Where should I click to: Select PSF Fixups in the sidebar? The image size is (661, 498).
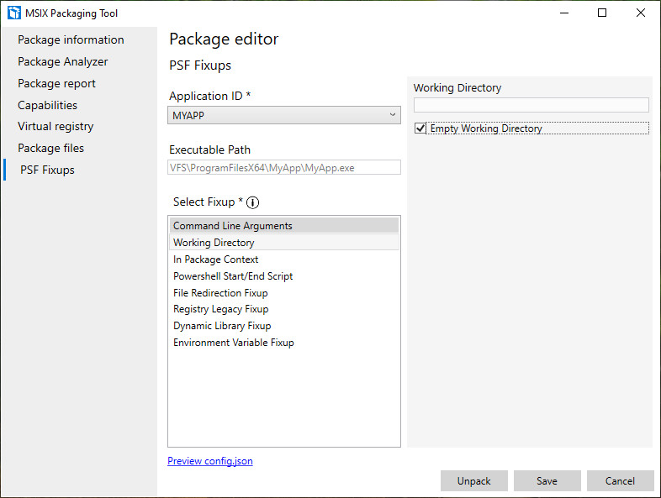click(x=47, y=170)
